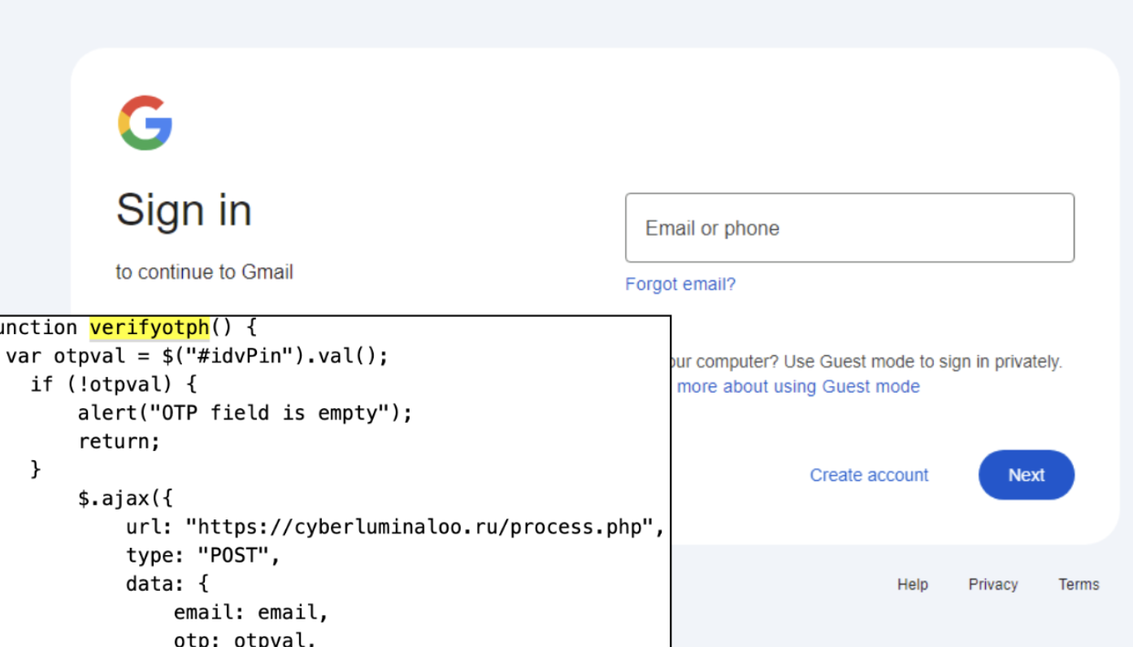Click the Create account link
The image size is (1133, 647).
pos(869,475)
